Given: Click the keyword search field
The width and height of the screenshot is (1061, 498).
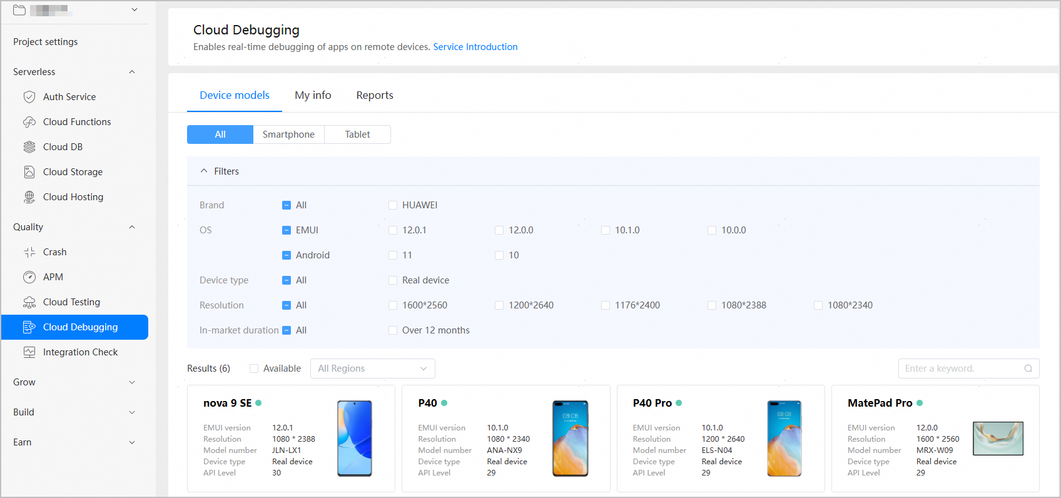Looking at the screenshot, I should [968, 368].
